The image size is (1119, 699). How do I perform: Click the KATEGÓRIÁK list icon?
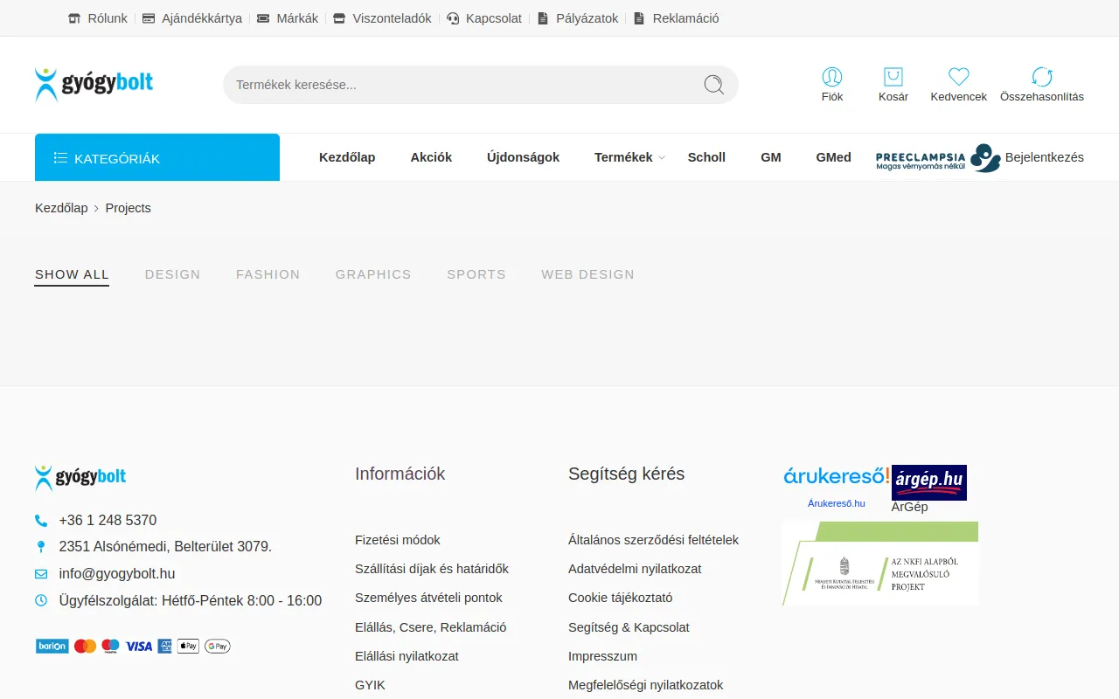60,158
